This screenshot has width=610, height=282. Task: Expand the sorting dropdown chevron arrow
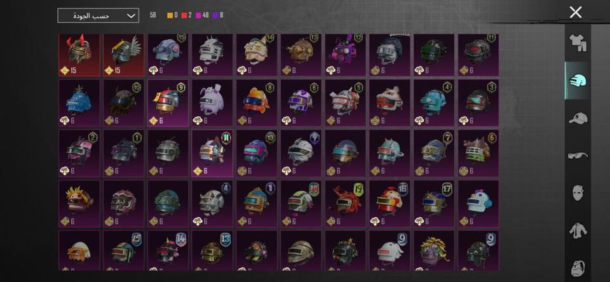[x=132, y=16]
